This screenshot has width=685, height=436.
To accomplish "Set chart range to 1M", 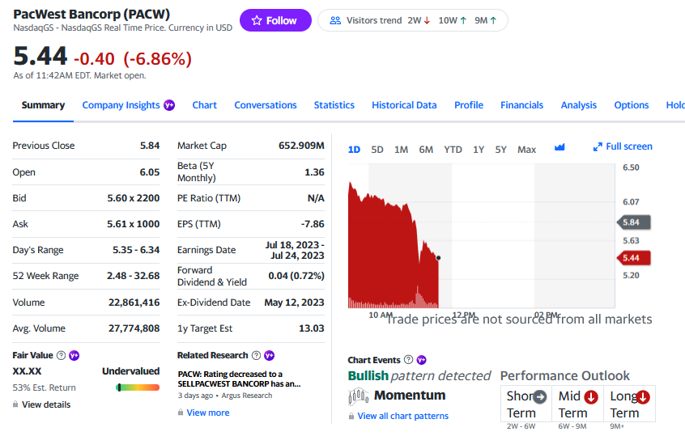I will [401, 150].
